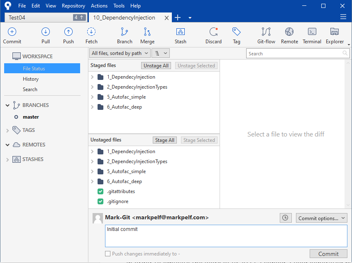Screen dimensions: 352x263
Task: Expand staged 1_DependecyInjection folder
Action: point(92,77)
